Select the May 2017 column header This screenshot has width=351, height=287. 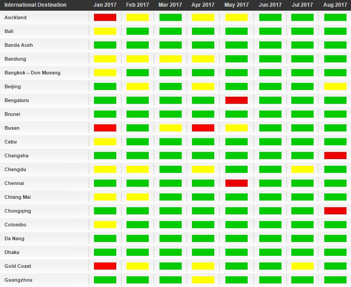pos(237,5)
